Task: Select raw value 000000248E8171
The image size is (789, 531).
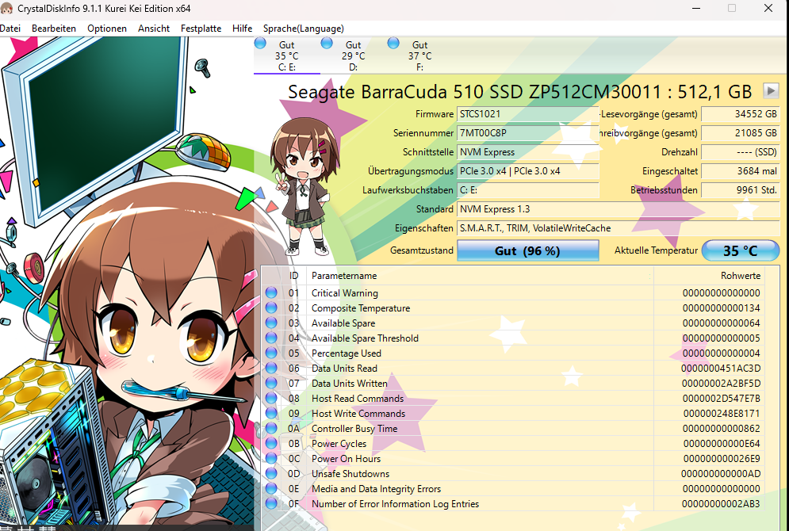Action: click(722, 414)
